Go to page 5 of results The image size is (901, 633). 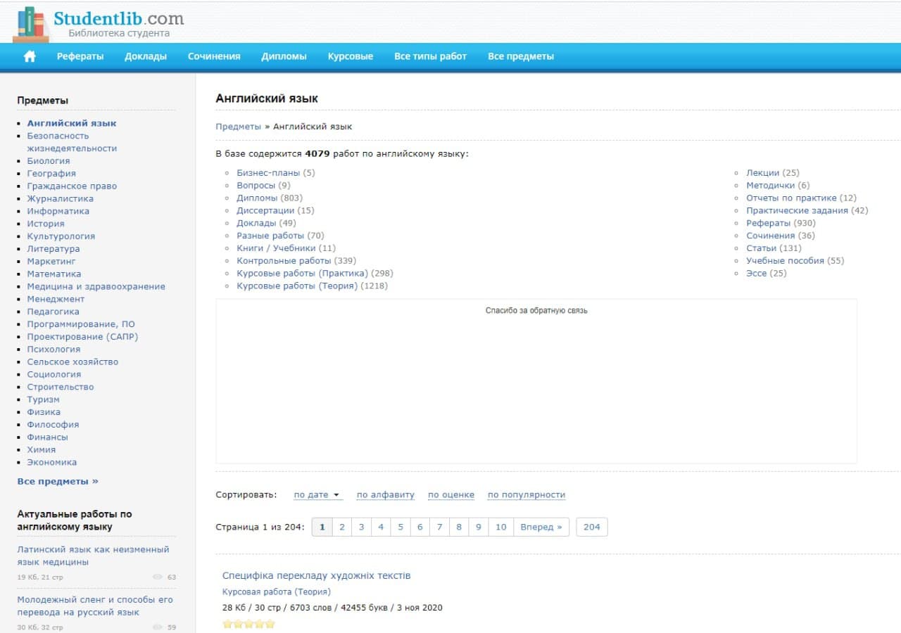[400, 527]
